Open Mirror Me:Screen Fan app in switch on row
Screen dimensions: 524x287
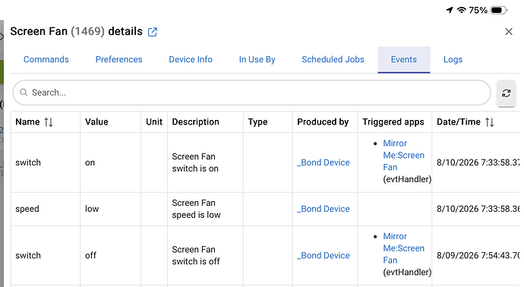coord(403,156)
